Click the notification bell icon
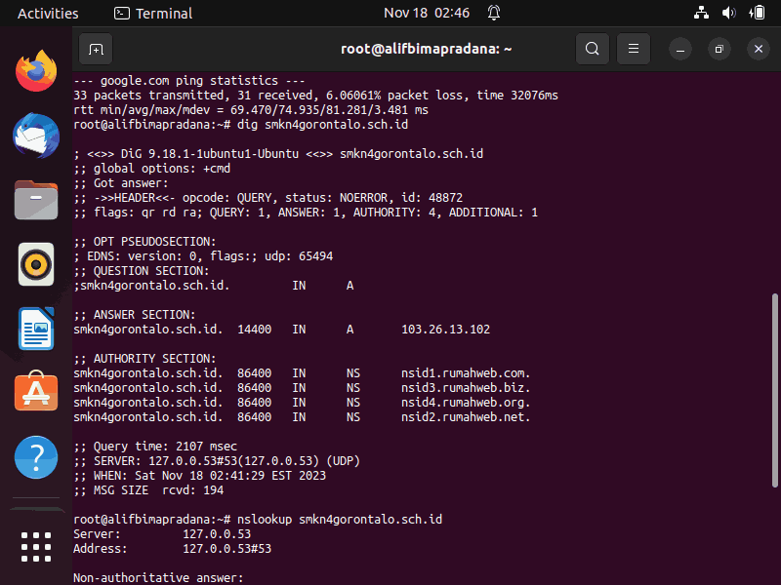 (x=494, y=13)
